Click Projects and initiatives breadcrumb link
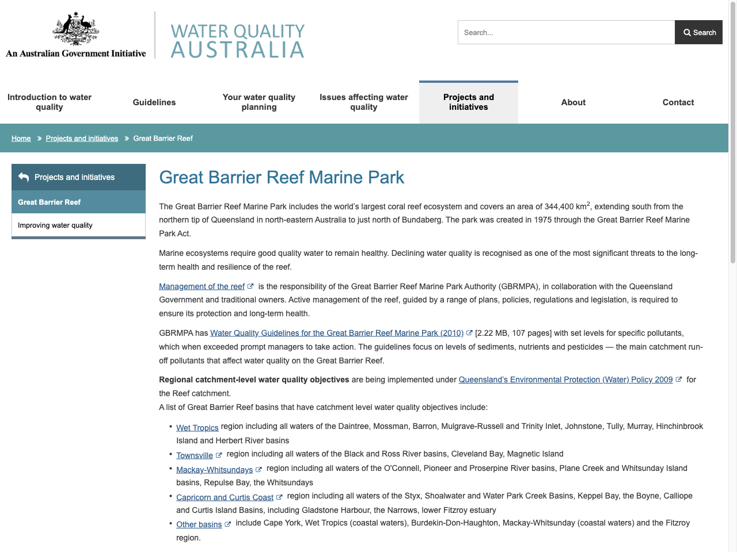Image resolution: width=737 pixels, height=552 pixels. (x=82, y=139)
